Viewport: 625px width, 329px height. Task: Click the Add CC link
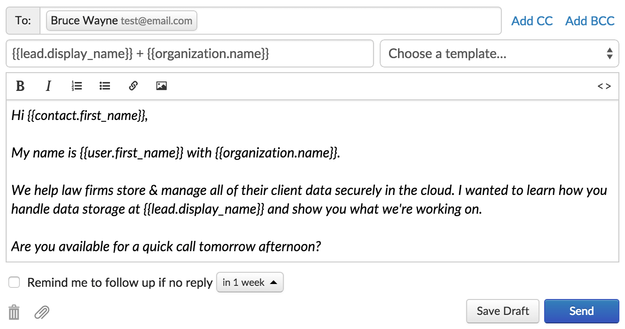point(532,21)
